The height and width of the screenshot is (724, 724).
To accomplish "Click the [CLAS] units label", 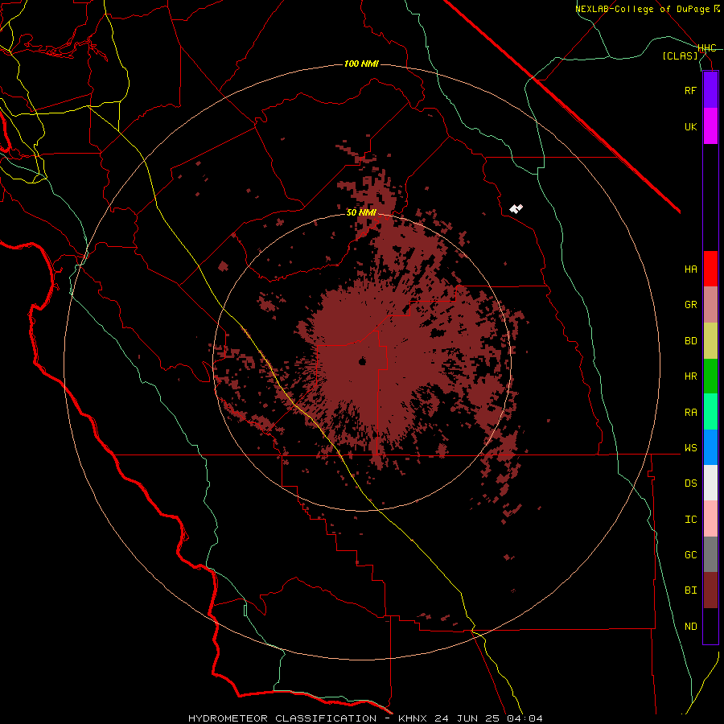I will (680, 56).
